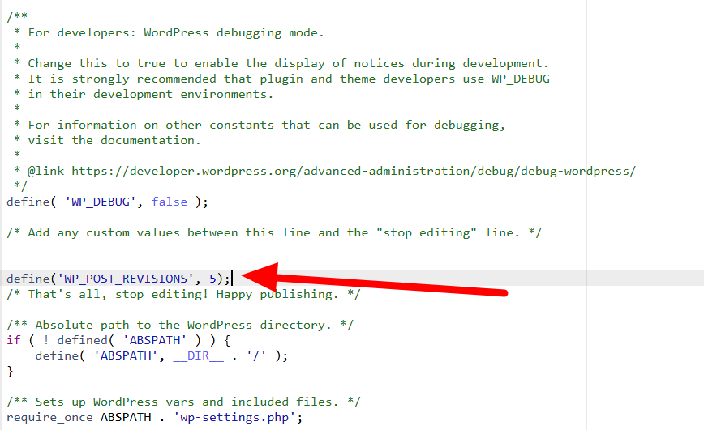This screenshot has height=430, width=704.
Task: Click the require_once keyword
Action: [x=49, y=417]
